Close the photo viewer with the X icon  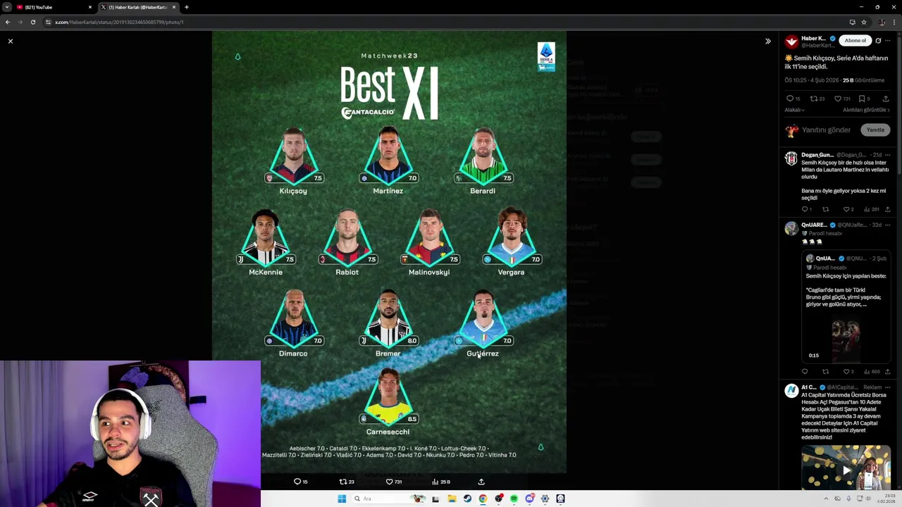(11, 42)
